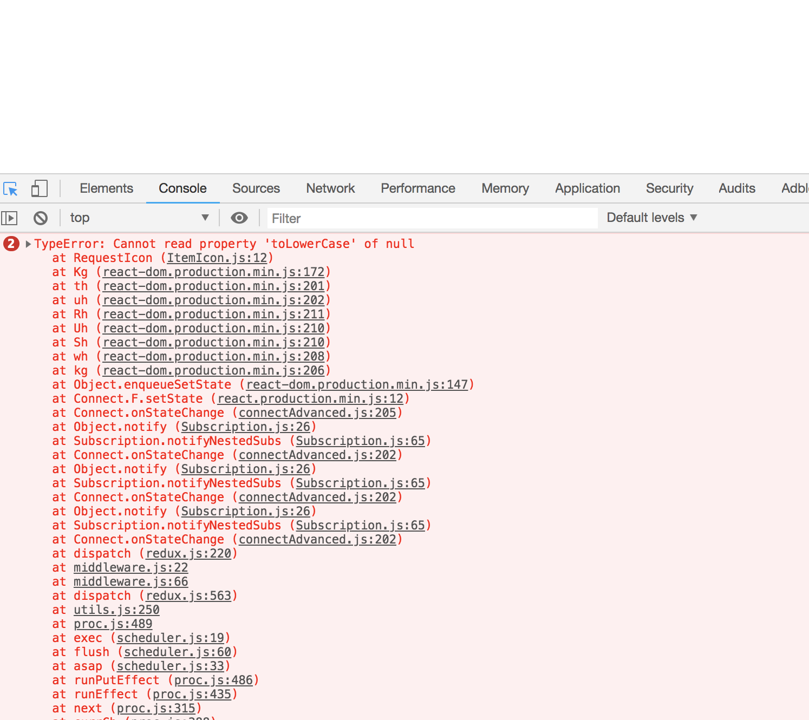This screenshot has width=809, height=720.
Task: Open the Subscription.js:26 source link
Action: pos(246,427)
